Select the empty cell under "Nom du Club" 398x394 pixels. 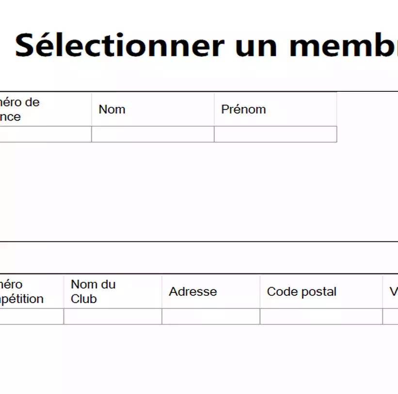pos(112,316)
